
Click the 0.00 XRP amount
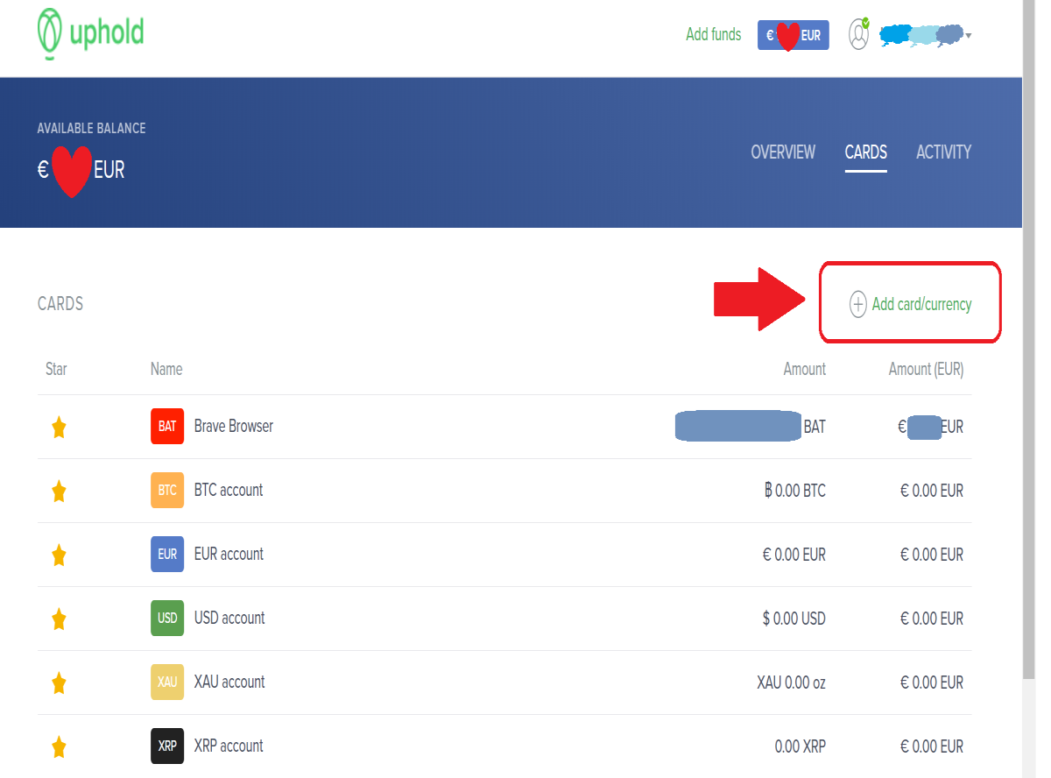[801, 746]
